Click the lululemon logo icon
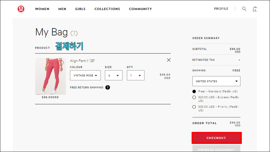 tap(21, 9)
